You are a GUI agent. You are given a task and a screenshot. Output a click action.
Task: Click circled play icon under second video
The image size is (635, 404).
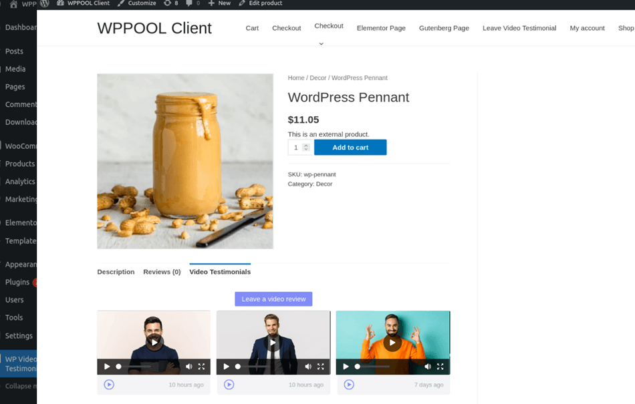coord(229,384)
